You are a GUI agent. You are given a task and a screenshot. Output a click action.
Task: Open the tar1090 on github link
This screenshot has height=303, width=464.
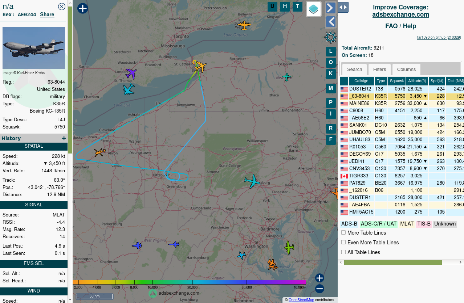click(x=439, y=37)
